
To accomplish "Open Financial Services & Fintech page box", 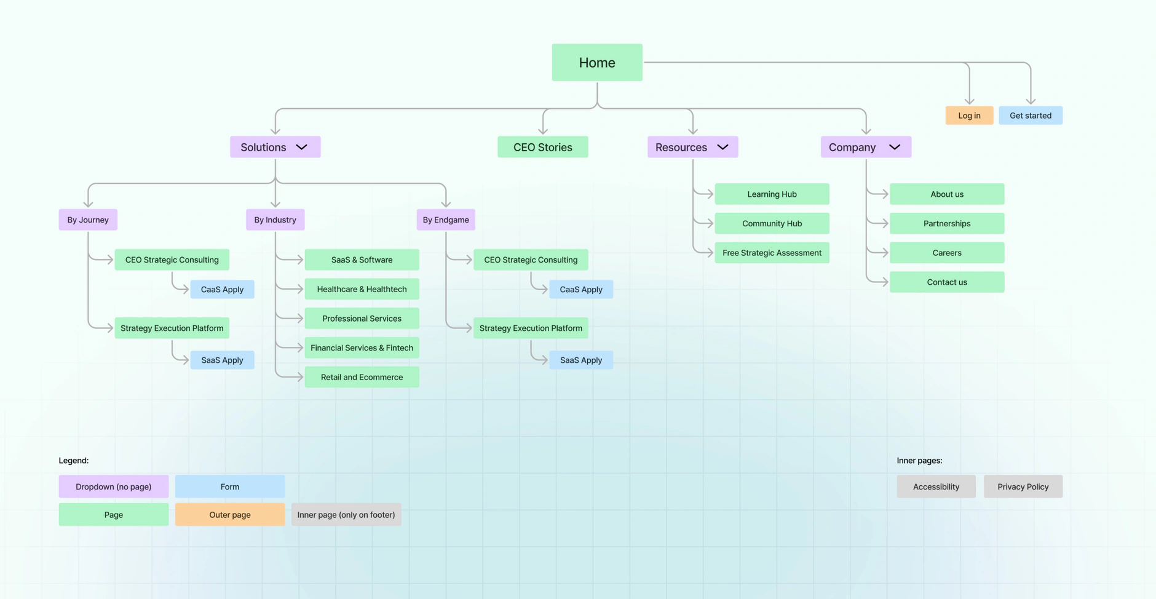I will click(362, 347).
